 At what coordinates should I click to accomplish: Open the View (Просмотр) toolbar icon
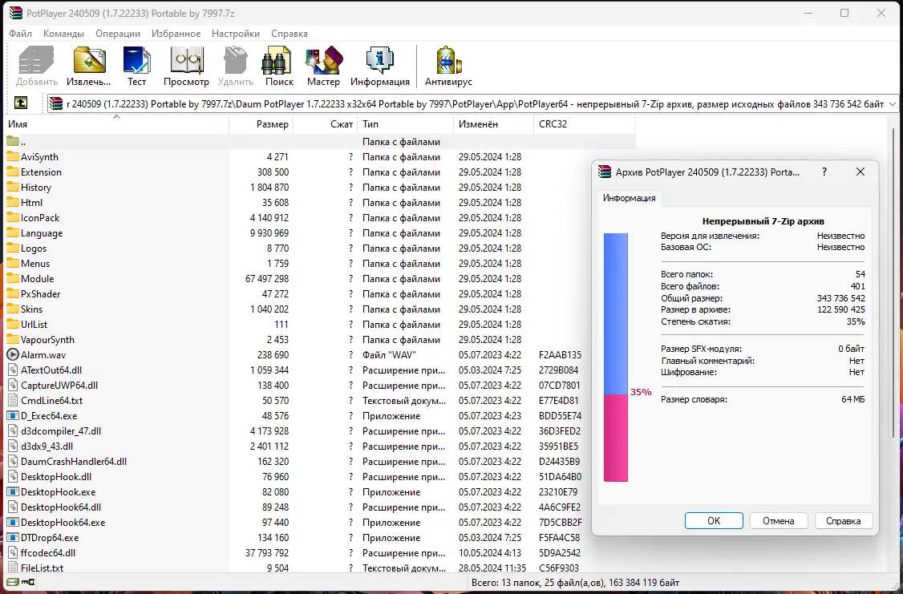point(186,67)
